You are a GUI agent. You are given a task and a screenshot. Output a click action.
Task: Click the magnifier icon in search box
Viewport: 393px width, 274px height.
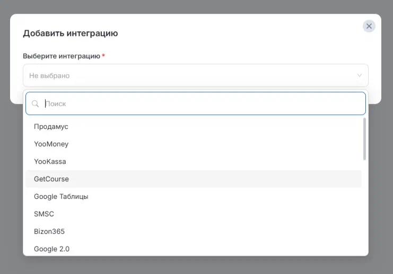tap(35, 103)
